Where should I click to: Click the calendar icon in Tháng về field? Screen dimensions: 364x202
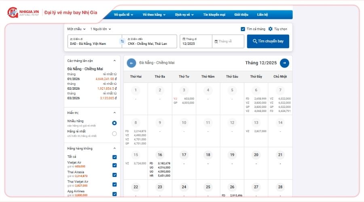point(216,41)
